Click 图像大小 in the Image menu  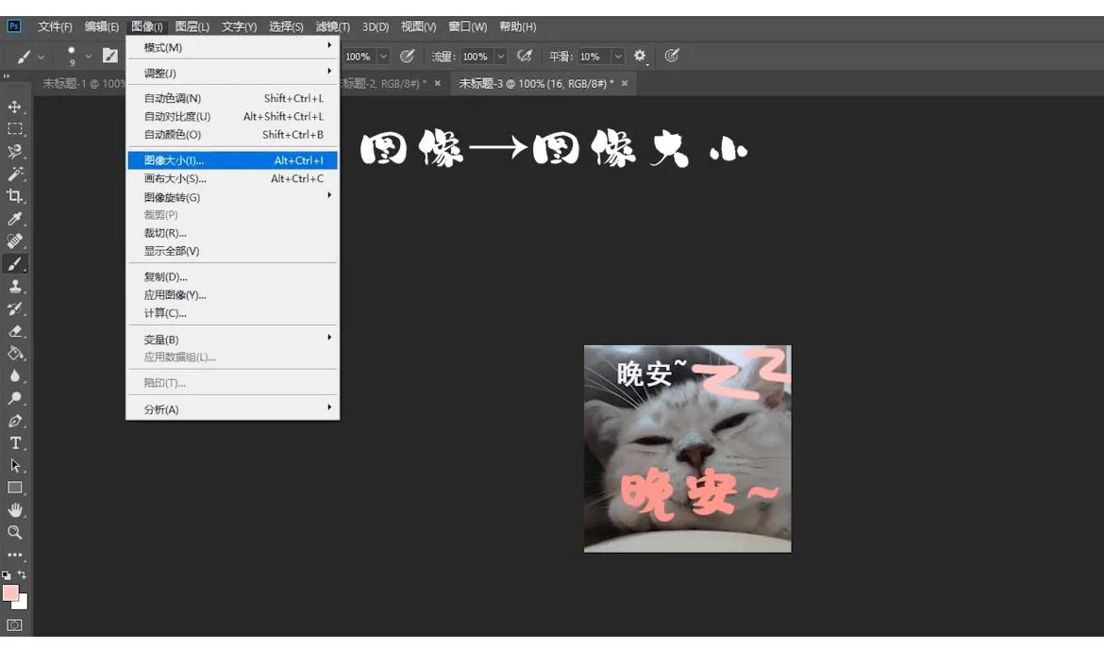tap(189, 160)
